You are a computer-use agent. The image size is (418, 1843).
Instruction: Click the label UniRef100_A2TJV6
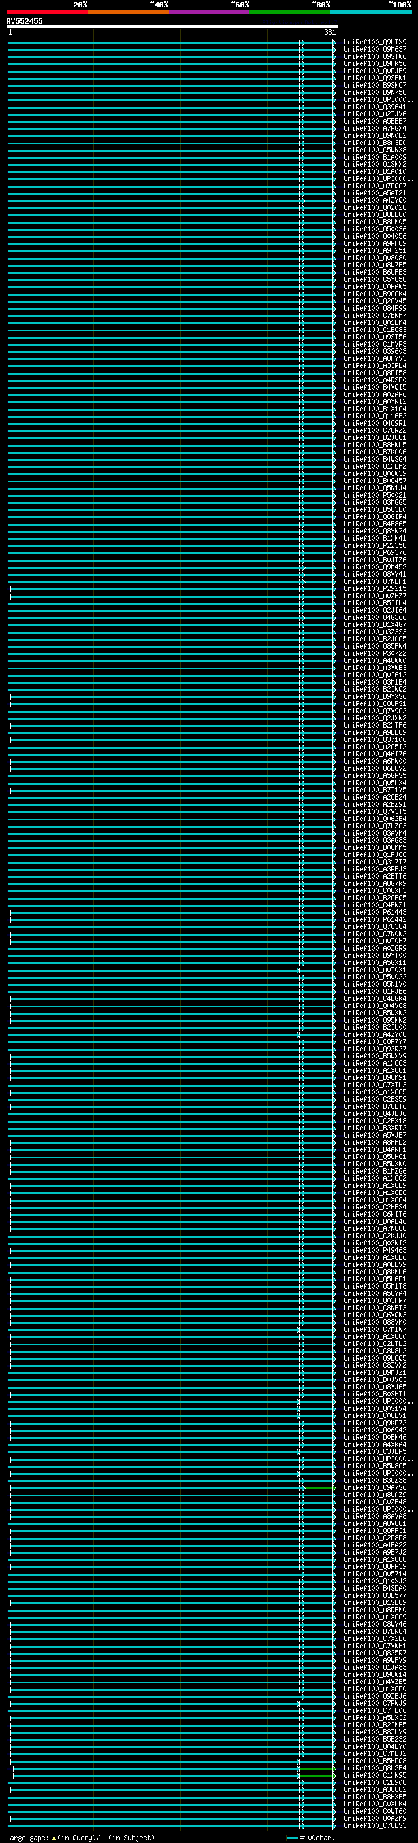click(x=374, y=114)
